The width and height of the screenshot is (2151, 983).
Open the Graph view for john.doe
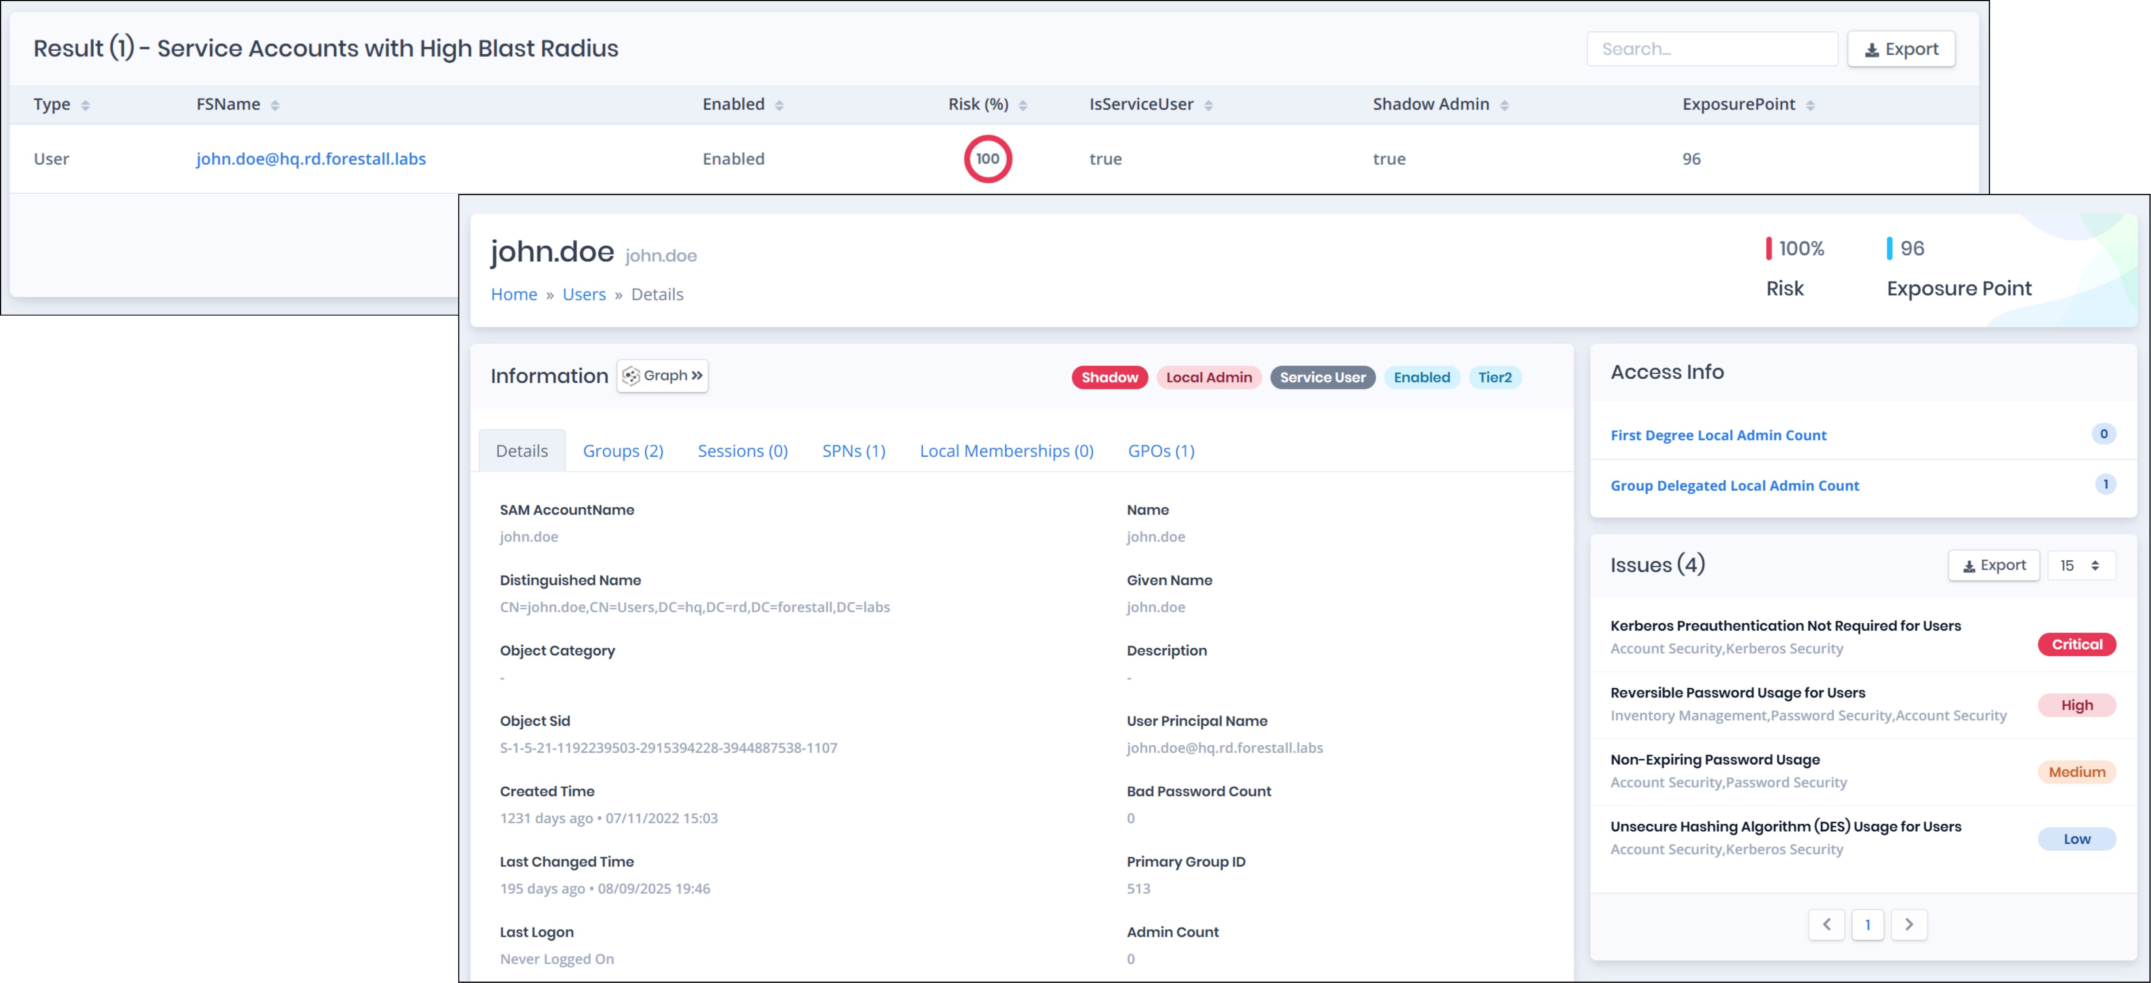662,377
